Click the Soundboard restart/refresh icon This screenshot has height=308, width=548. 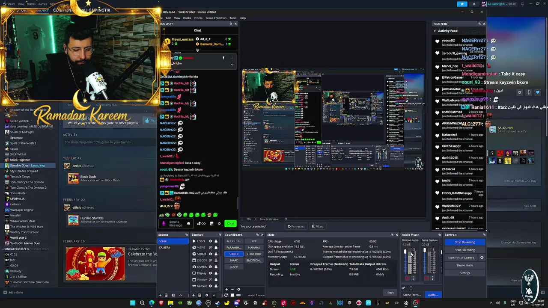(226, 295)
